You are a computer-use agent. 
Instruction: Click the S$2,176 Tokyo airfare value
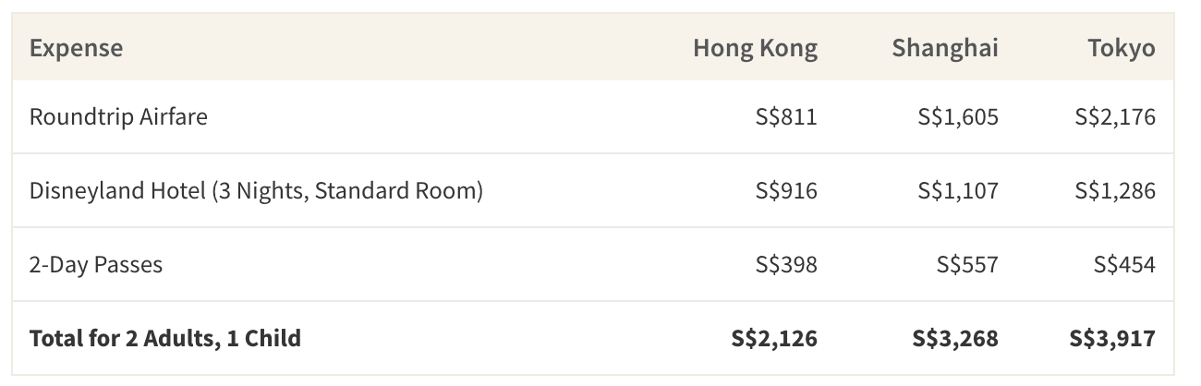[1115, 117]
